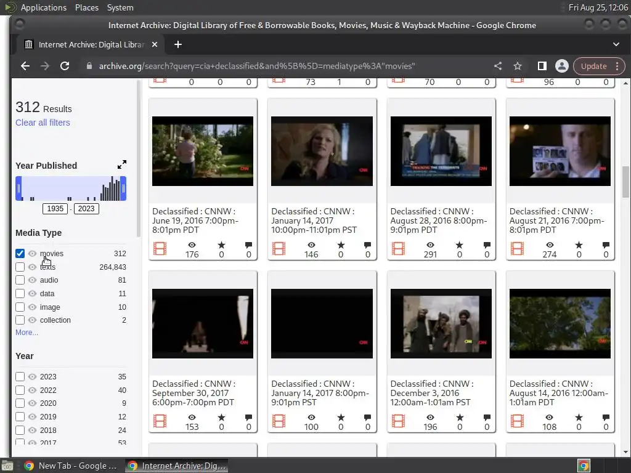Open Declassified December 3, 2016 title link
This screenshot has height=473, width=631.
pos(432,393)
